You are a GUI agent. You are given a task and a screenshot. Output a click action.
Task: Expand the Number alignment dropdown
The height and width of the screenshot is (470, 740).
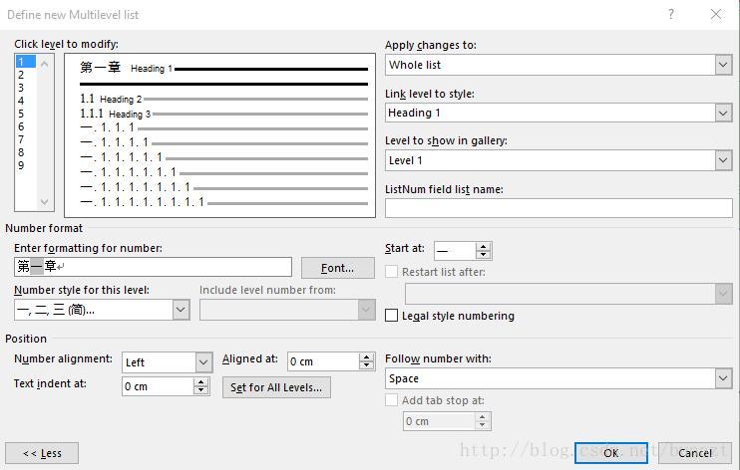203,361
